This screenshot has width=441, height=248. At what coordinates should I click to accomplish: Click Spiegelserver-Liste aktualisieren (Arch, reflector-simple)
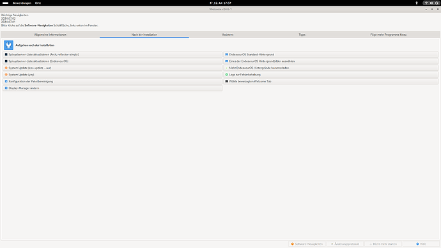(112, 54)
